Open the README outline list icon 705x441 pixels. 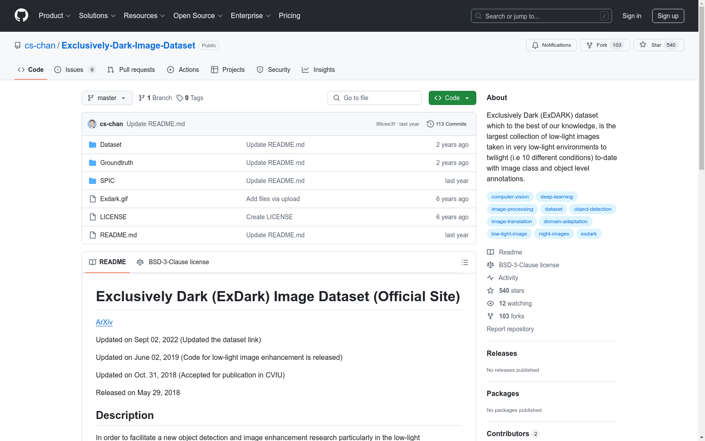tap(464, 262)
